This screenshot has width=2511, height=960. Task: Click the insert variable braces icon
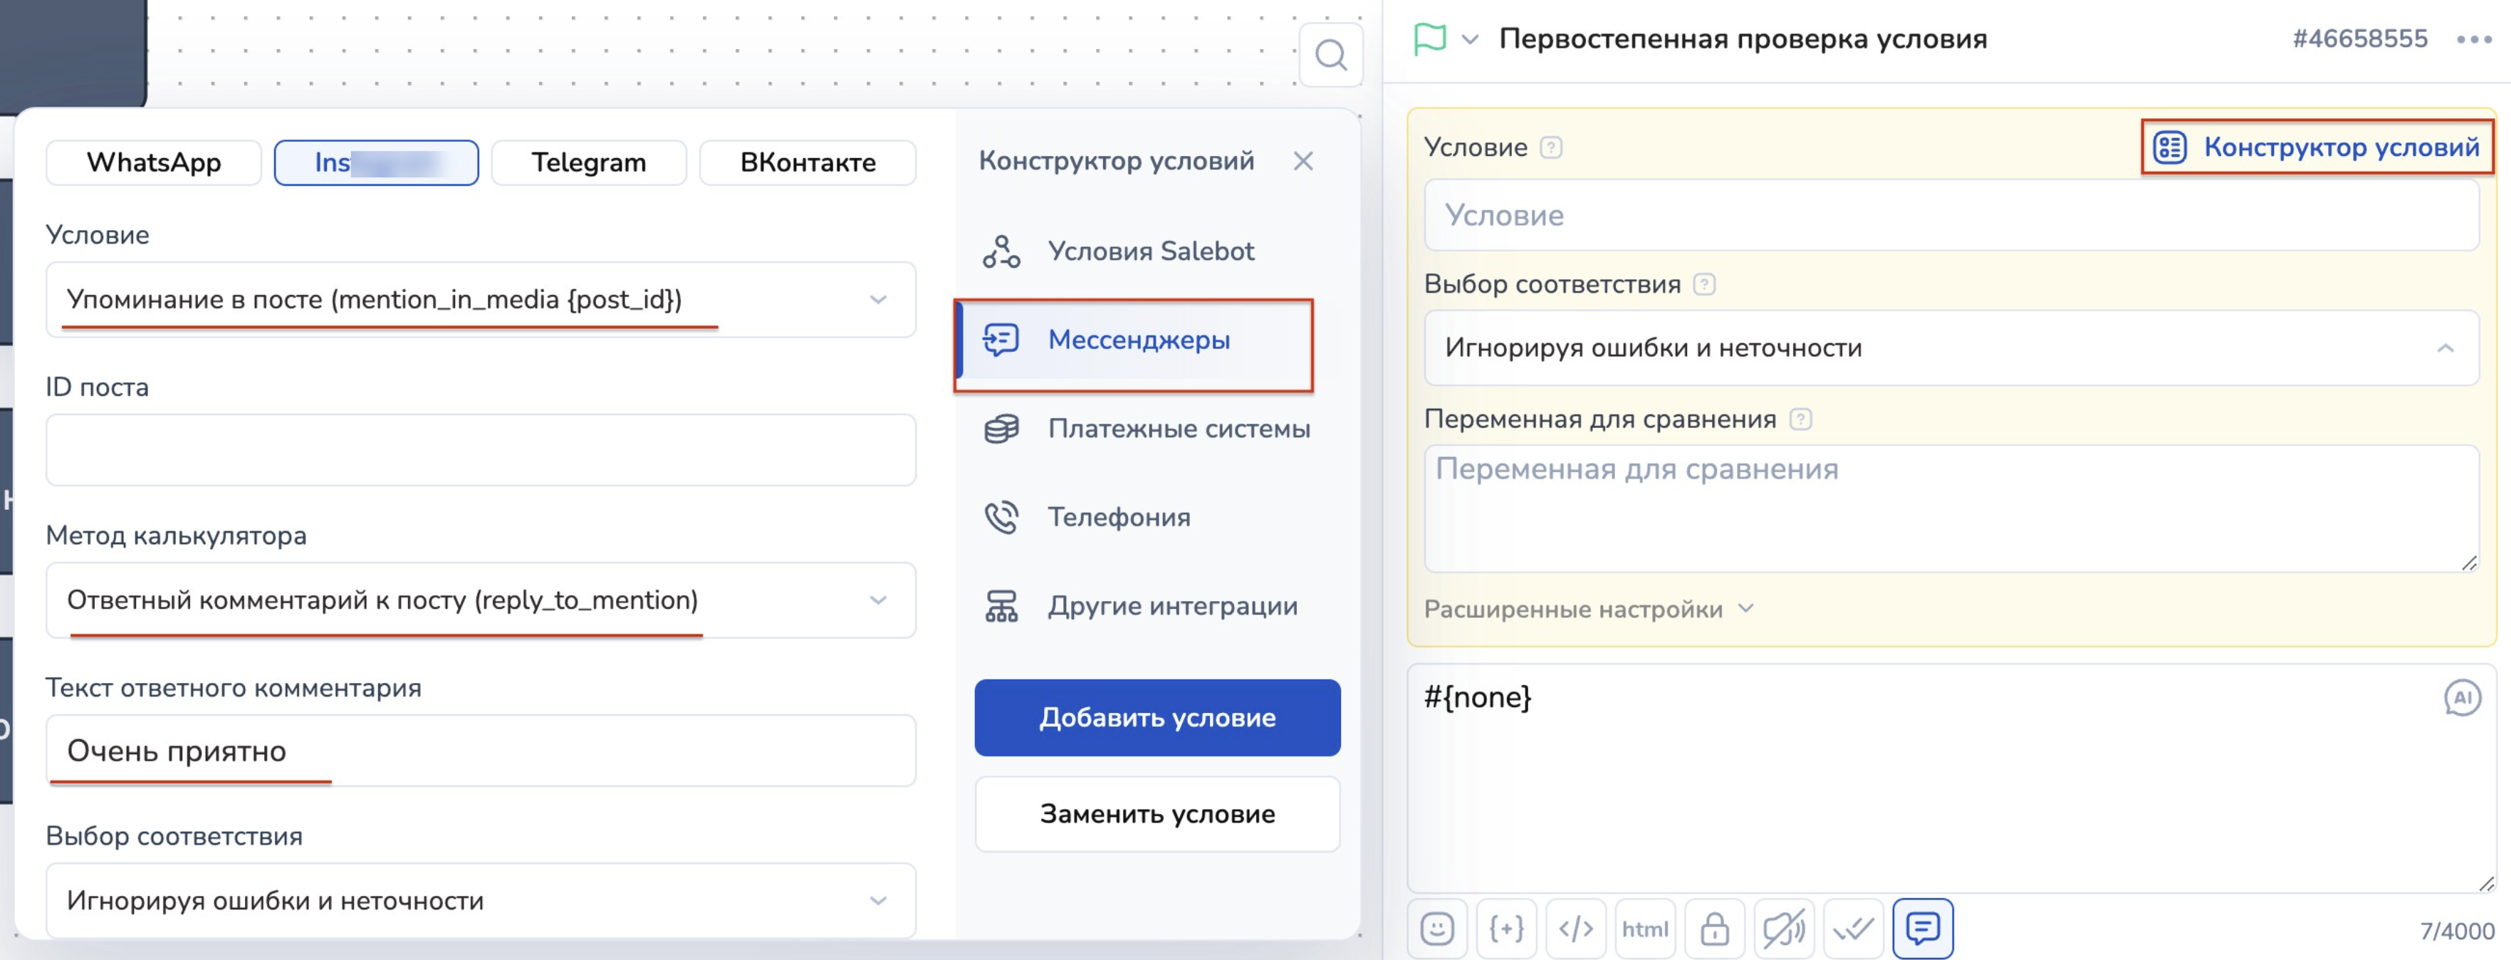(x=1506, y=929)
